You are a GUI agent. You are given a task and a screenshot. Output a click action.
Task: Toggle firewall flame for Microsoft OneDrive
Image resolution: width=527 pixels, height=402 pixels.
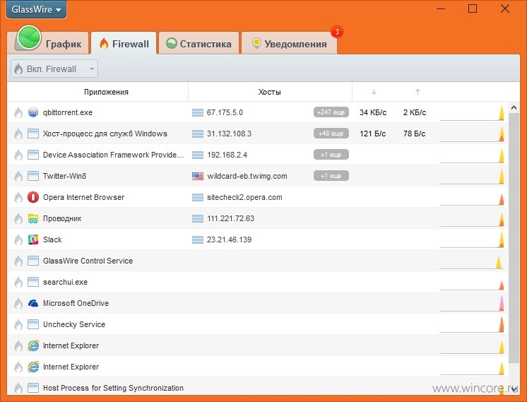tap(18, 303)
